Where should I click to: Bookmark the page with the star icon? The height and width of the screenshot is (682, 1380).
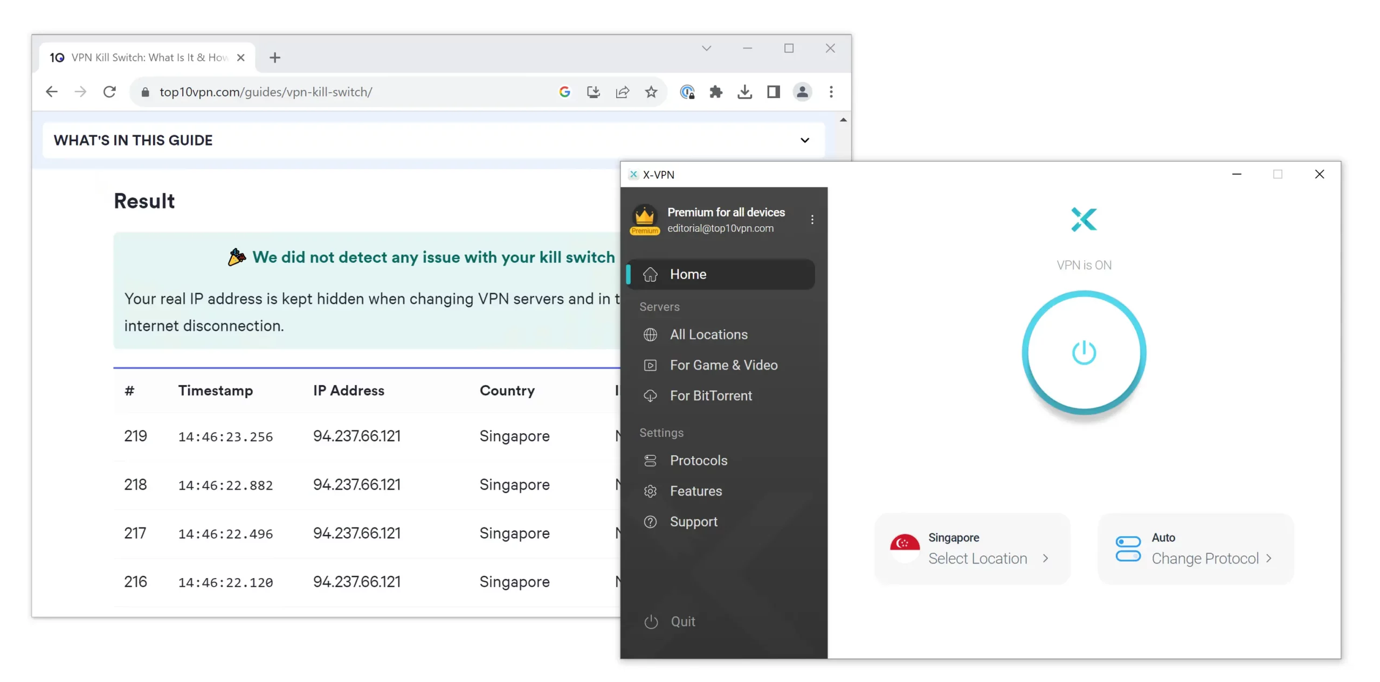[x=651, y=92]
